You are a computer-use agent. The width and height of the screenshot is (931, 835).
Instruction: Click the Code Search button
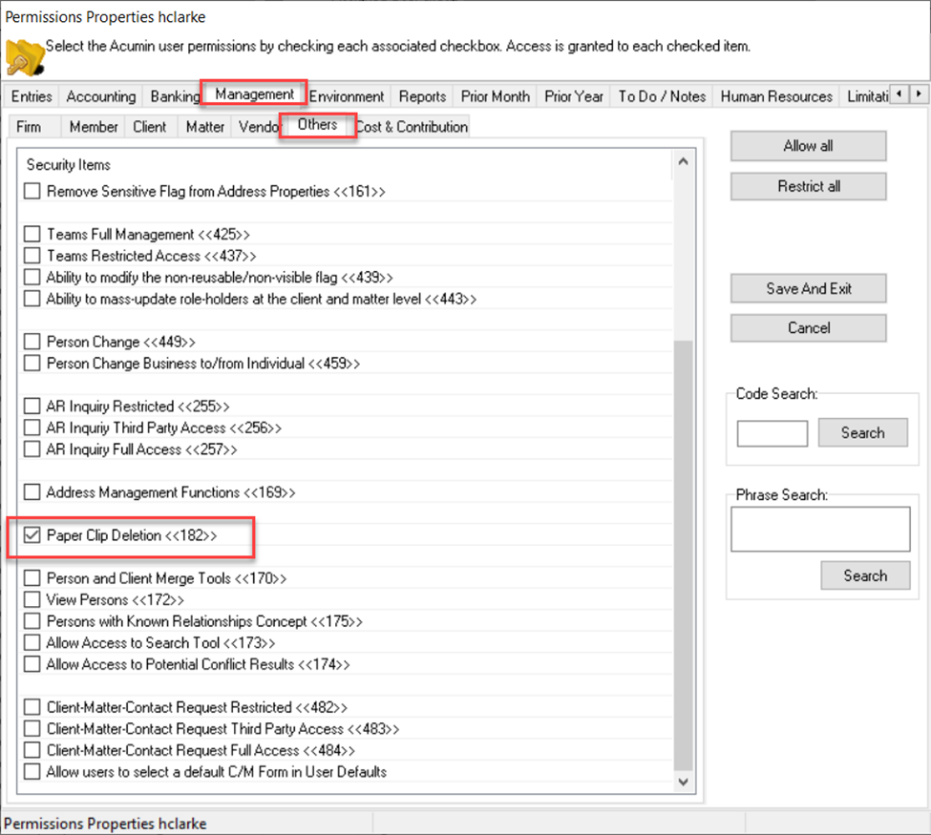(862, 432)
